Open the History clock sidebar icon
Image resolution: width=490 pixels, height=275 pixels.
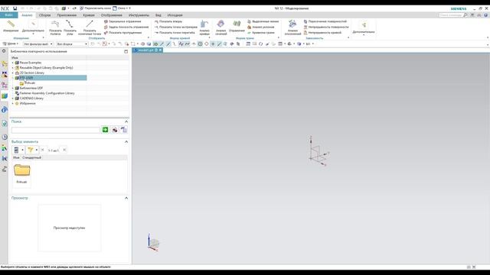pyautogui.click(x=4, y=137)
